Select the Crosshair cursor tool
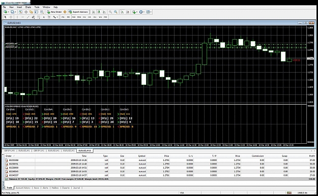 coord(11,17)
